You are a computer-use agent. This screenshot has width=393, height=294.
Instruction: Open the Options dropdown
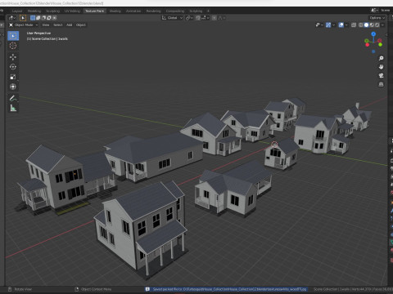click(x=377, y=18)
